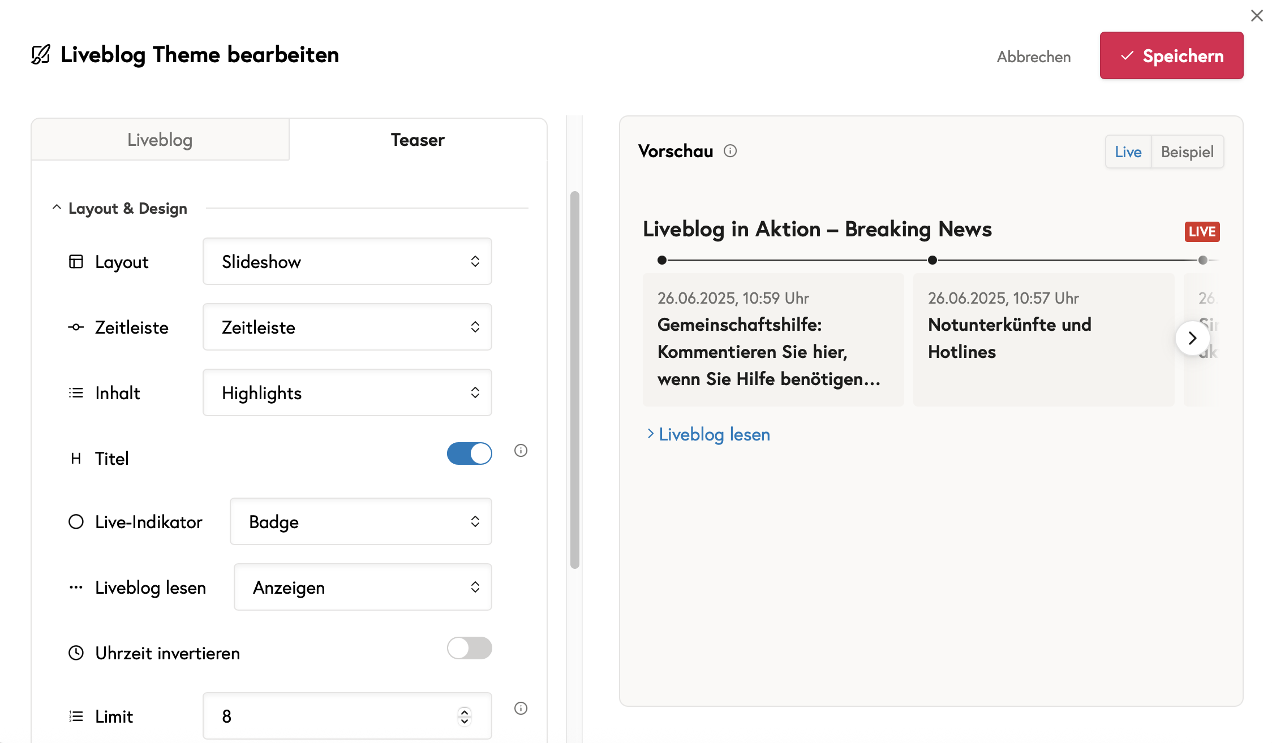The height and width of the screenshot is (743, 1272).
Task: Open Live-Indikator dropdown showing Badge
Action: coord(360,521)
